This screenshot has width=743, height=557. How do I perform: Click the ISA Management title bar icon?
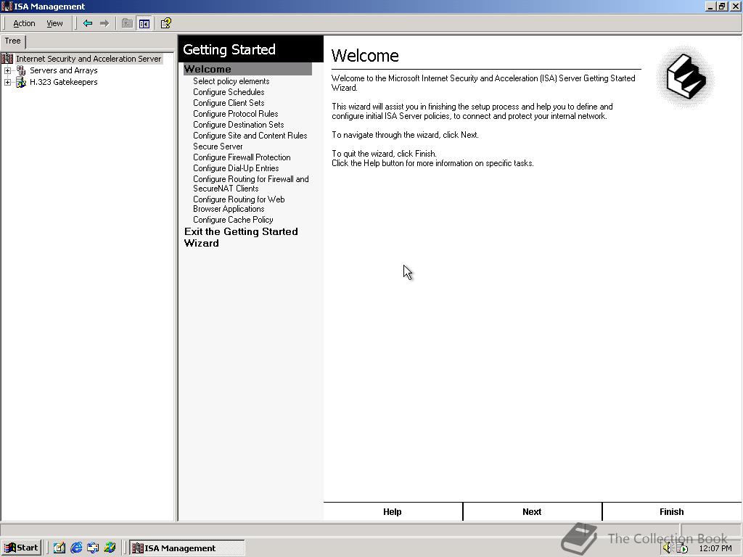[7, 6]
